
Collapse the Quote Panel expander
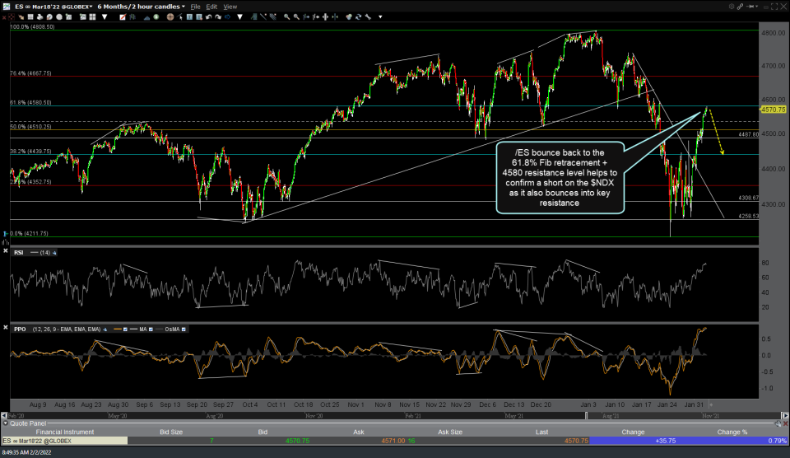pos(5,423)
